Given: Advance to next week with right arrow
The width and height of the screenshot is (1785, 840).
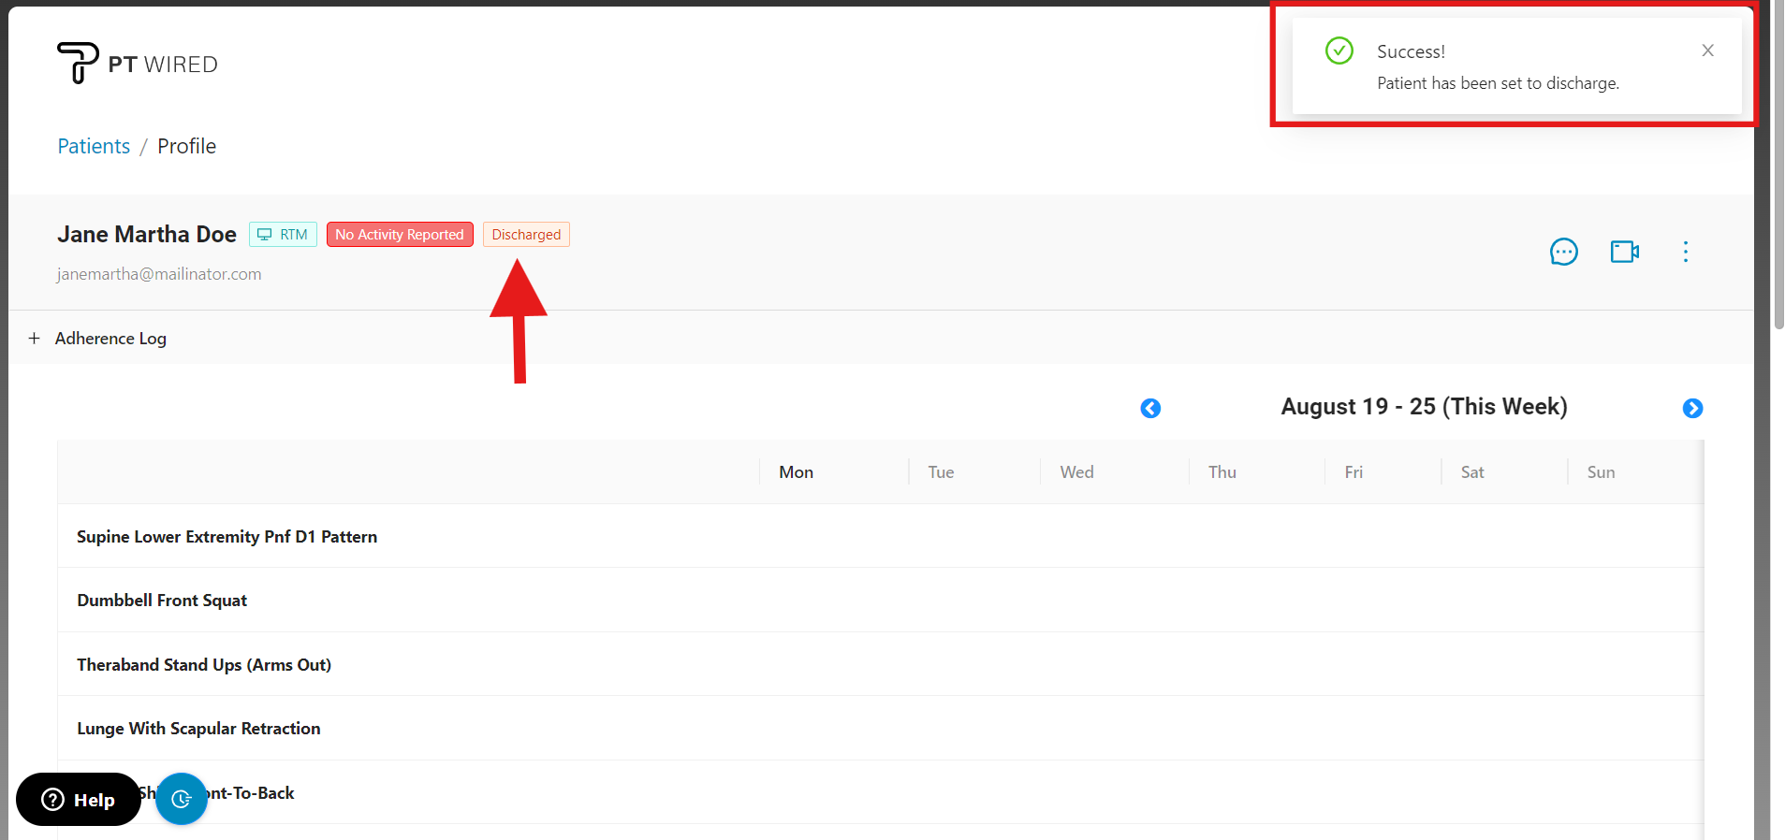Looking at the screenshot, I should pos(1692,409).
